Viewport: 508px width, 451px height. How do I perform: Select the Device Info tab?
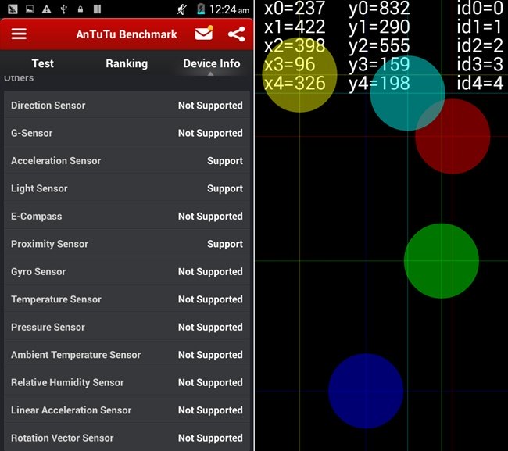[211, 63]
